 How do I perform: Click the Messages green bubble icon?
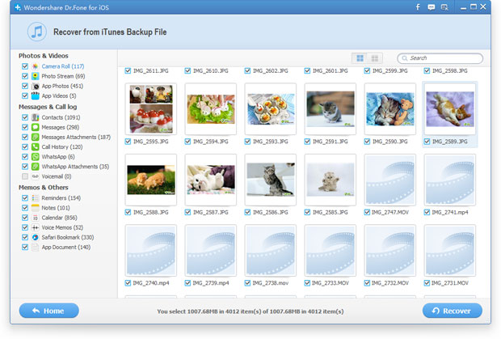tap(35, 127)
